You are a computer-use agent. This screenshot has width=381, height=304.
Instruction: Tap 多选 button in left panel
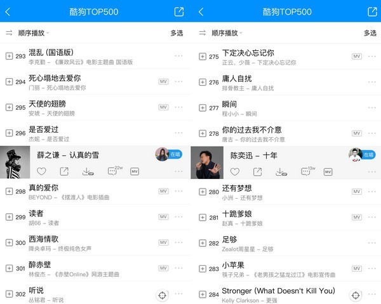(x=177, y=33)
